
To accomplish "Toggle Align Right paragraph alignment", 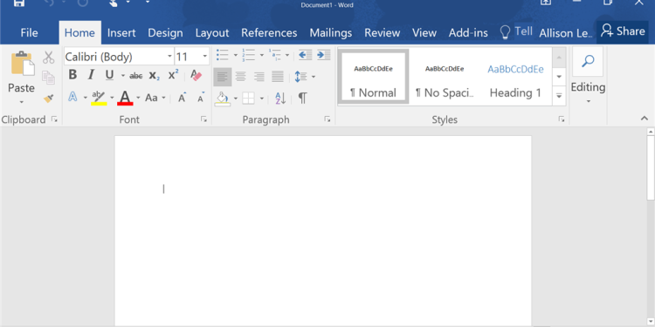I will (x=259, y=77).
